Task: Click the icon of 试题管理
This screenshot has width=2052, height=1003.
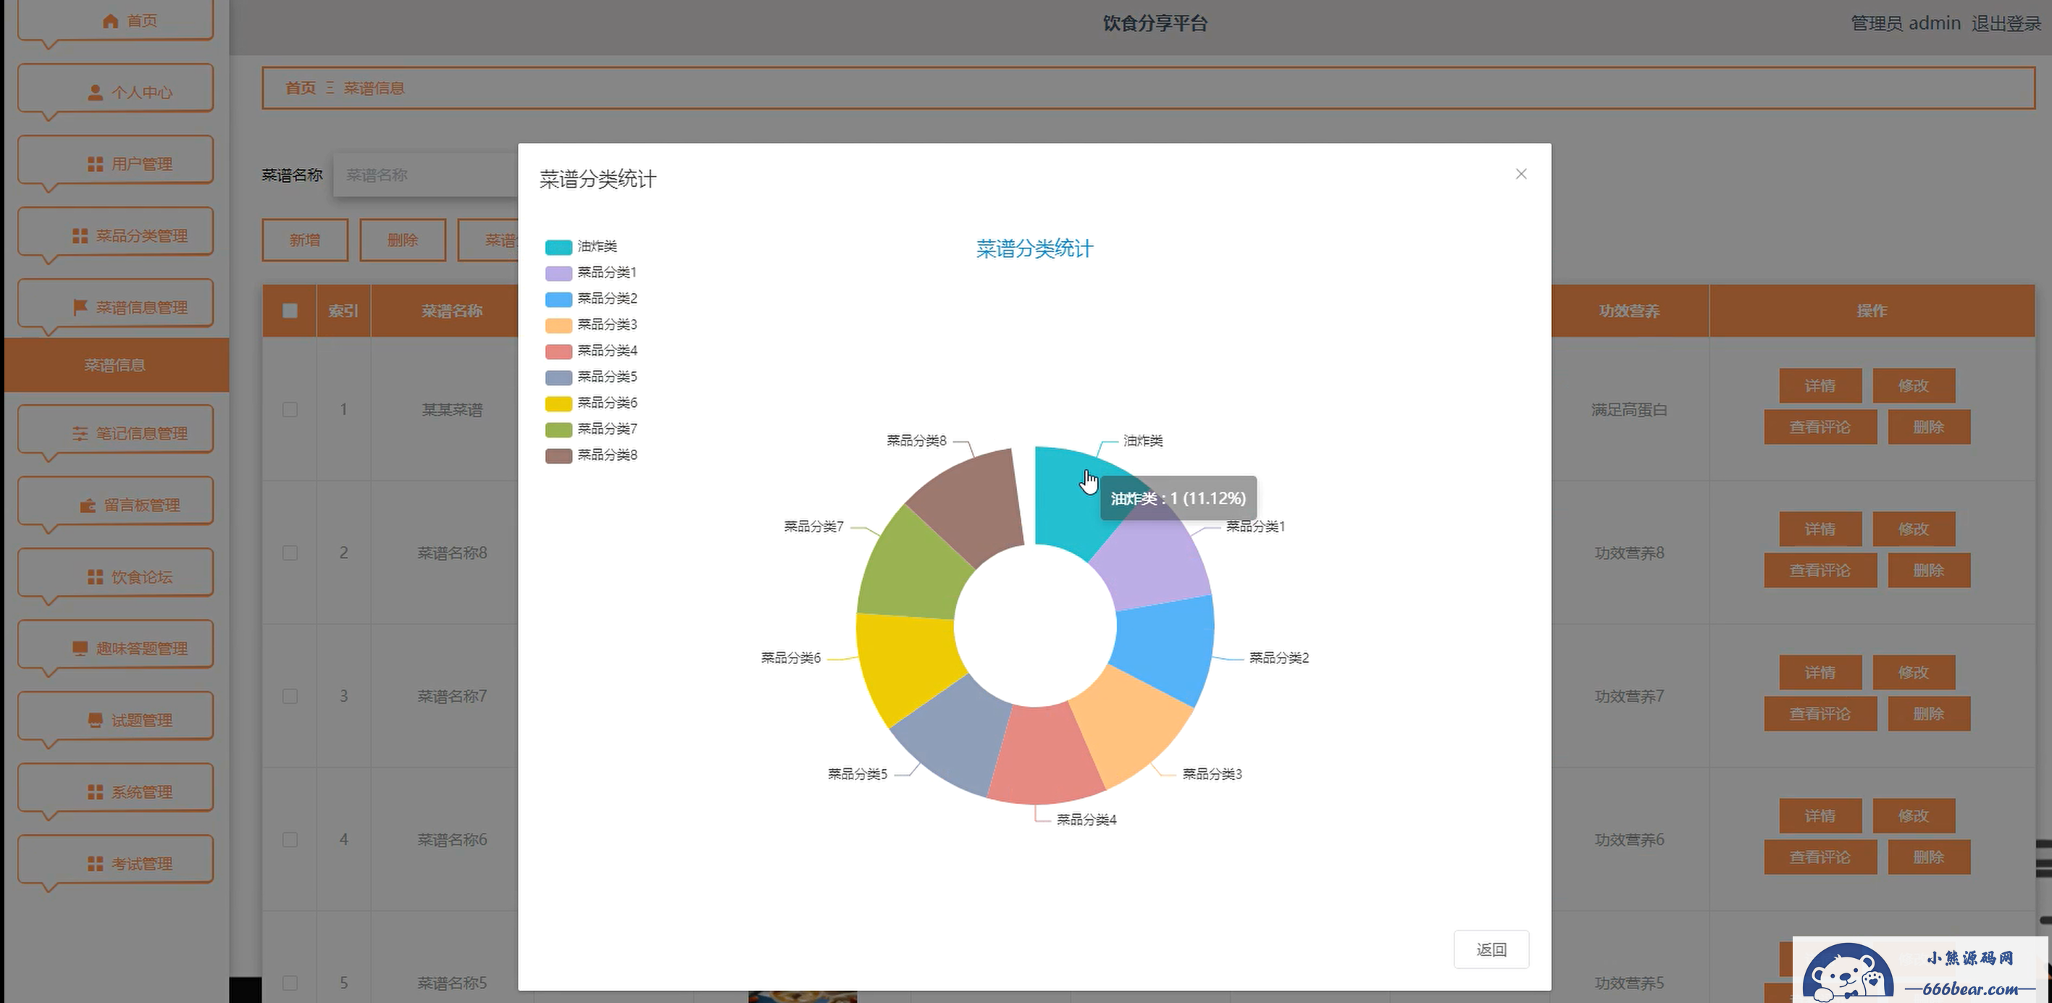Action: pos(95,720)
